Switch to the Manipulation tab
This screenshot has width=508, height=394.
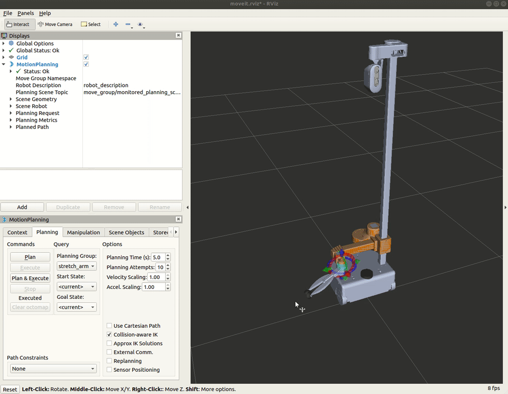[x=83, y=232]
